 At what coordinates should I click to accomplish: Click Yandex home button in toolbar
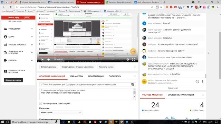[x=11, y=7]
